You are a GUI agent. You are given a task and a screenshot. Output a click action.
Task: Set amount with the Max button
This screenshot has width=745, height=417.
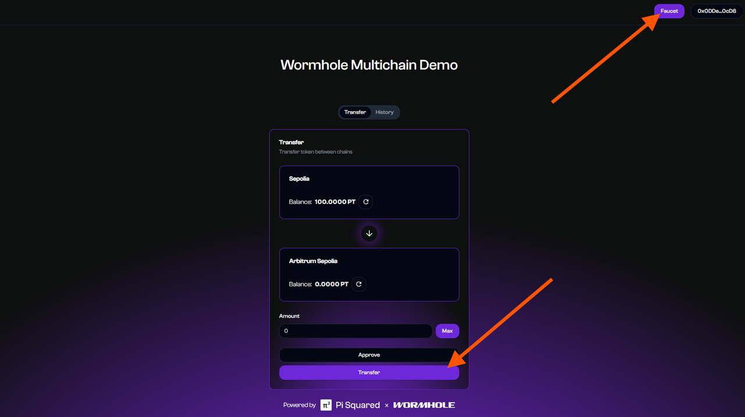click(x=447, y=331)
